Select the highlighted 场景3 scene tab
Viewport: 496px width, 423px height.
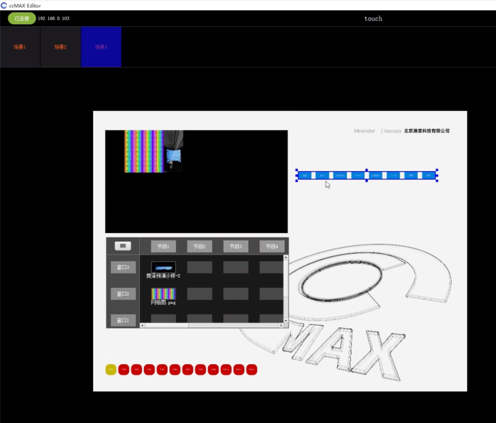[101, 47]
